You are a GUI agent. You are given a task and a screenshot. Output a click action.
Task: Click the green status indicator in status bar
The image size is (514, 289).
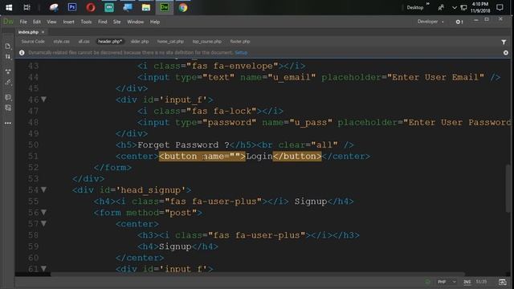coord(427,282)
